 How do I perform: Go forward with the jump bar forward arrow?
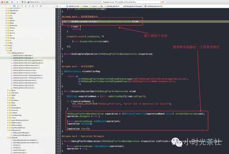[x=64, y=6]
